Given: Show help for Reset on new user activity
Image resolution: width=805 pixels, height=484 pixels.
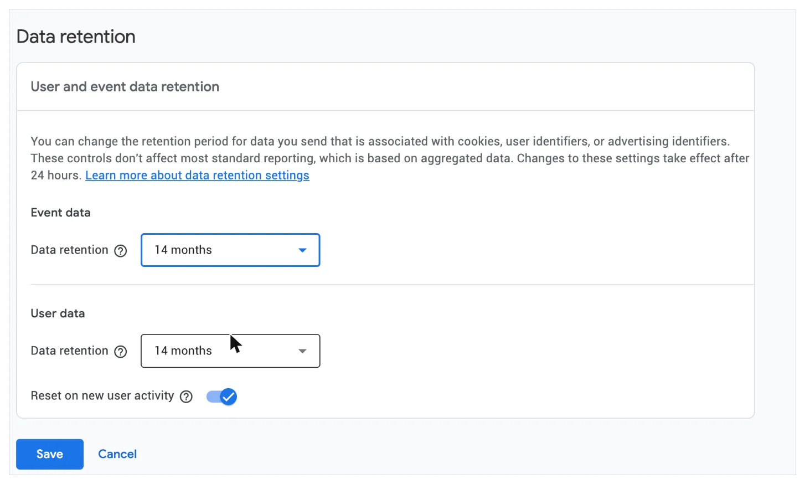Looking at the screenshot, I should pyautogui.click(x=187, y=397).
